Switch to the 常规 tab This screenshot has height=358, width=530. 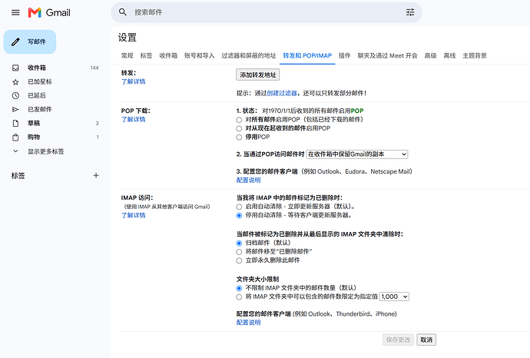(127, 55)
